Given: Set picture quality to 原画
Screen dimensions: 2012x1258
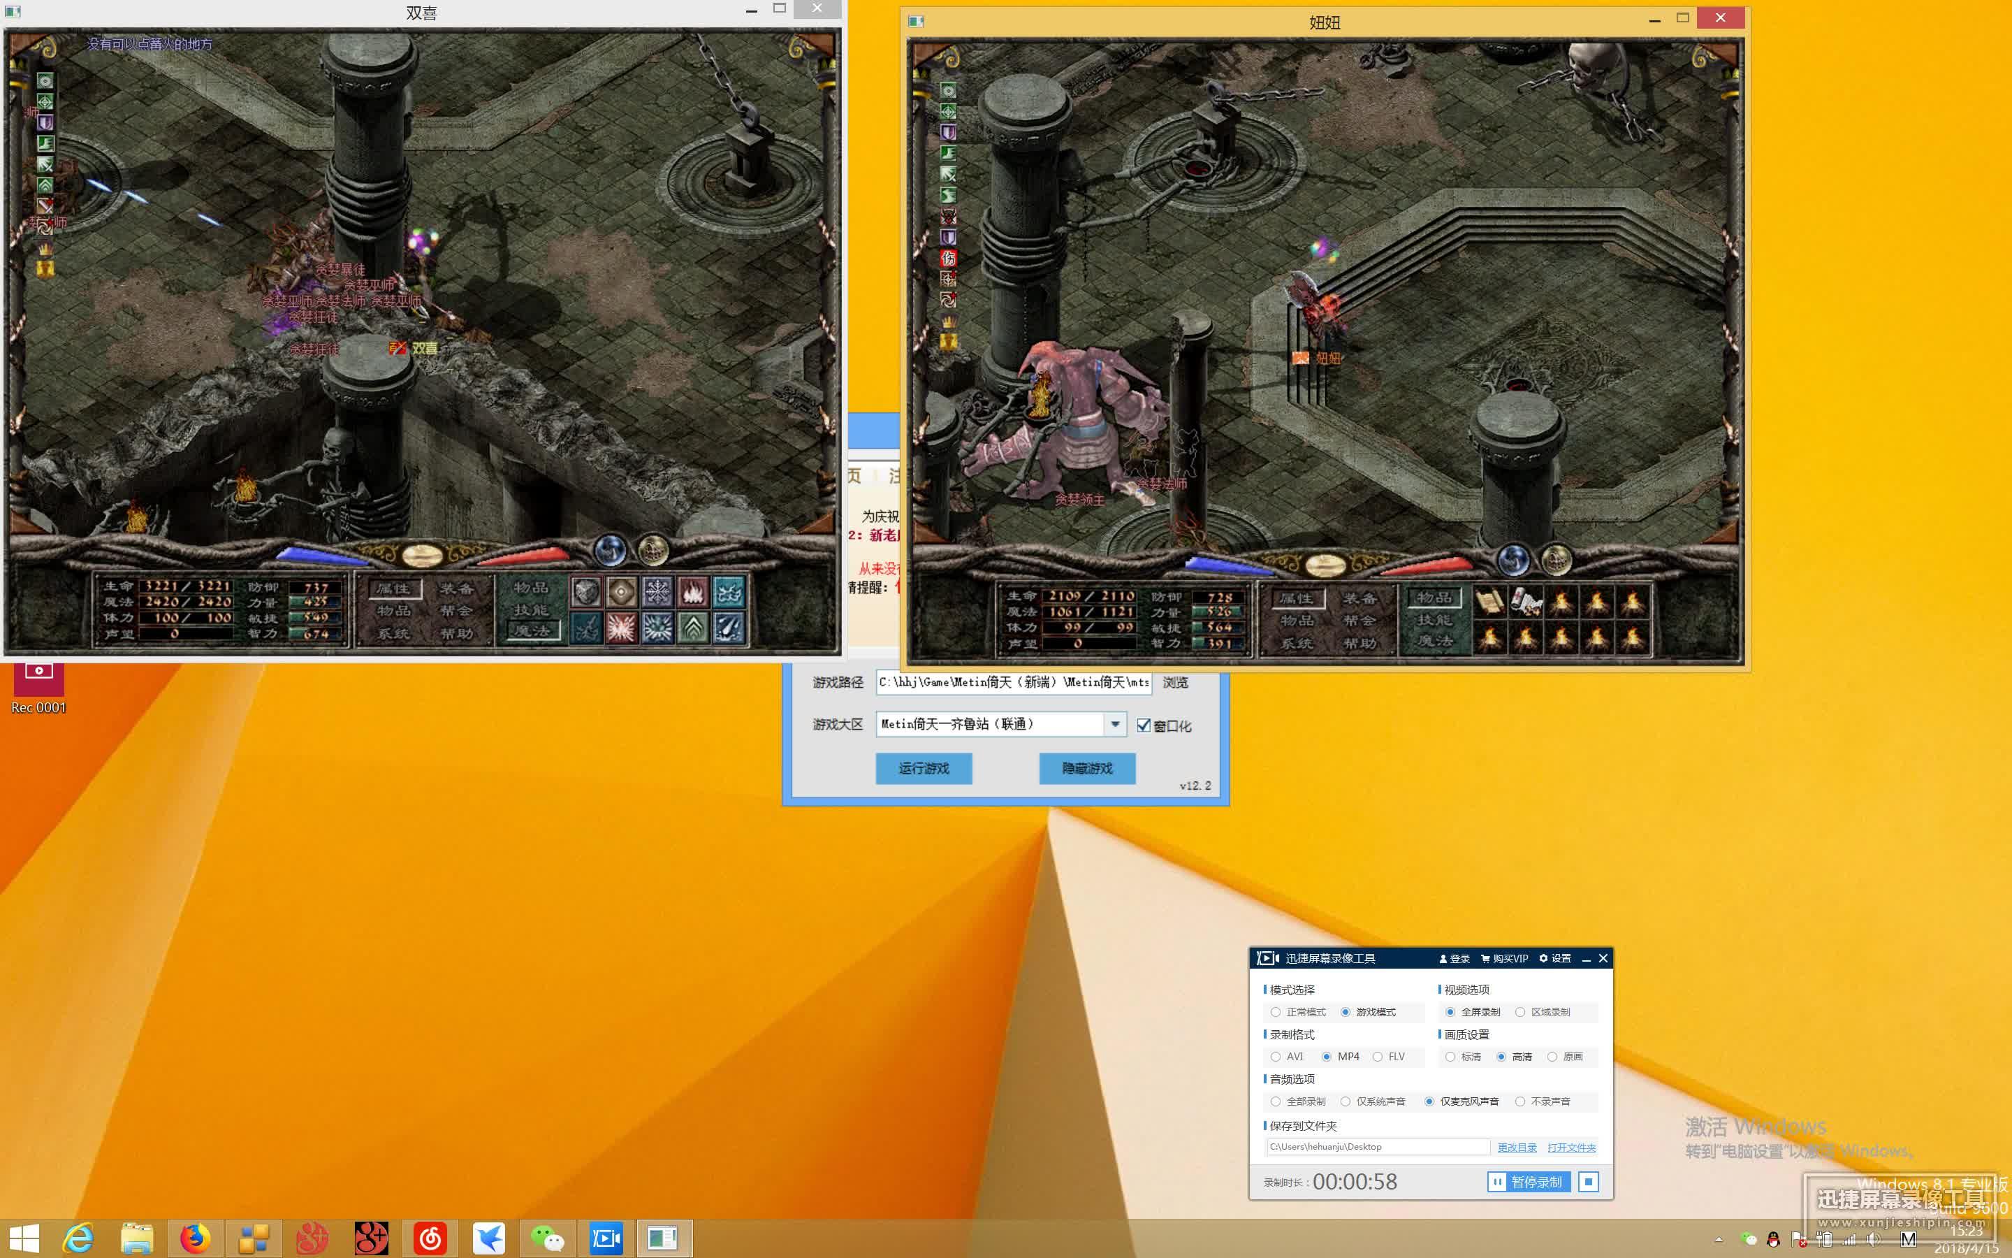Looking at the screenshot, I should click(x=1566, y=1057).
